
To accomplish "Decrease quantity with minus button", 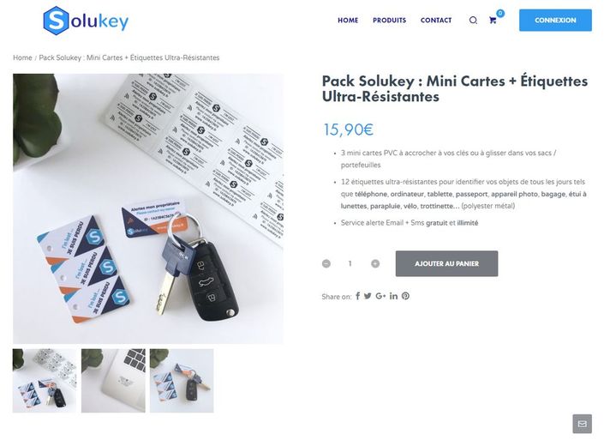I will click(x=326, y=263).
